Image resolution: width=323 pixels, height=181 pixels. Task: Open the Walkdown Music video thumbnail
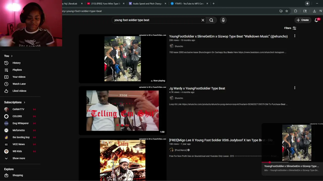[x=123, y=59]
